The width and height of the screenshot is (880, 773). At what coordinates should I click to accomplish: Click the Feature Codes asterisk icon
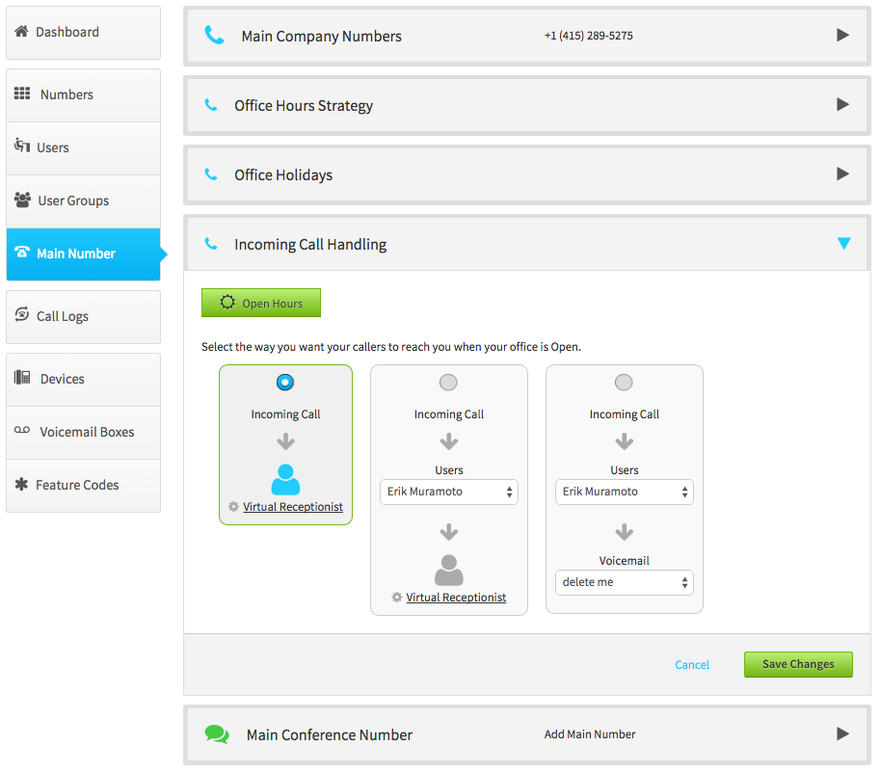coord(21,484)
